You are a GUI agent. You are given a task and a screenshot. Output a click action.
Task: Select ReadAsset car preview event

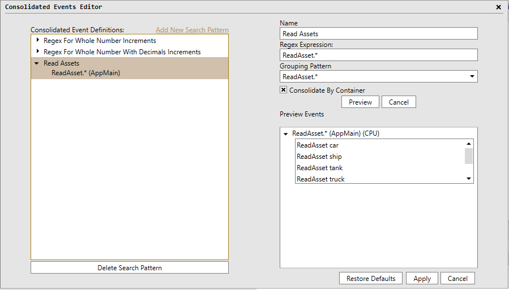(318, 145)
